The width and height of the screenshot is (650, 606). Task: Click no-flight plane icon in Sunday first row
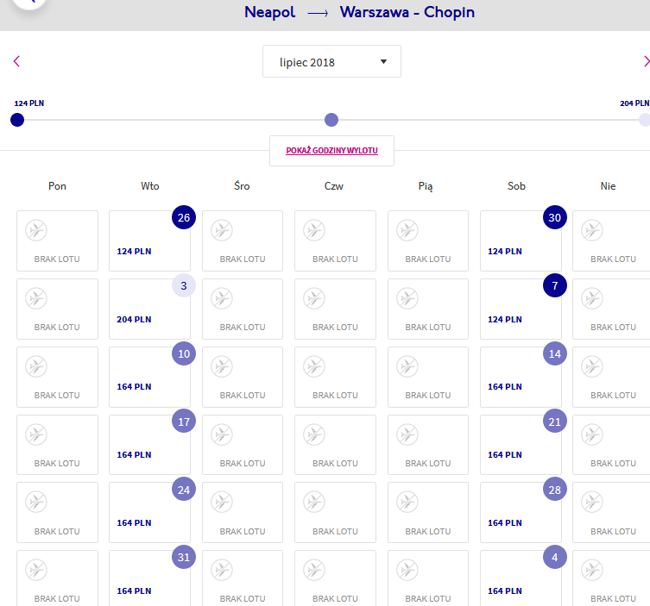pyautogui.click(x=592, y=230)
